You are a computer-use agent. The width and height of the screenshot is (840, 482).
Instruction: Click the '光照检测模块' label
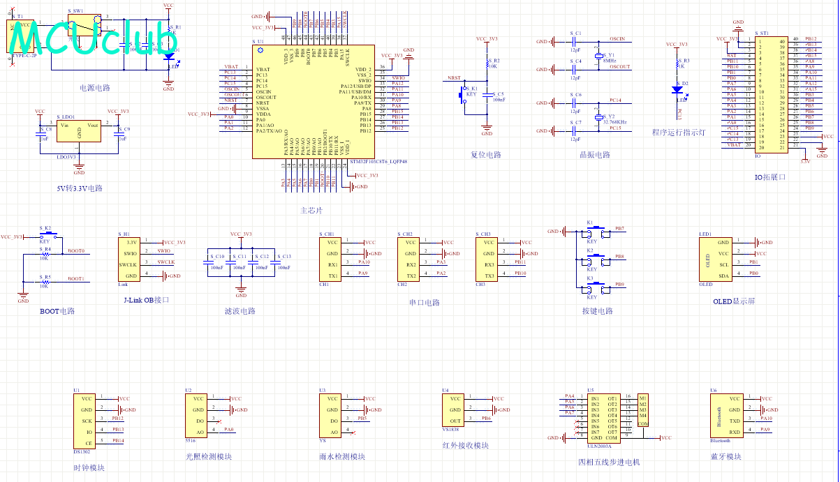(209, 457)
